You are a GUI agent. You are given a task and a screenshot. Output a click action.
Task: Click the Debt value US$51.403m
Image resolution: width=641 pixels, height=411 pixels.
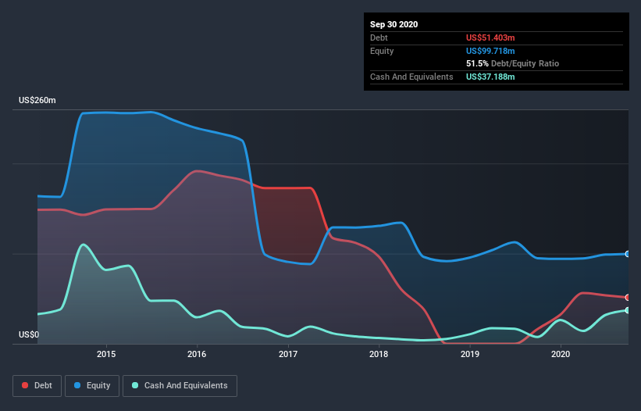point(490,38)
